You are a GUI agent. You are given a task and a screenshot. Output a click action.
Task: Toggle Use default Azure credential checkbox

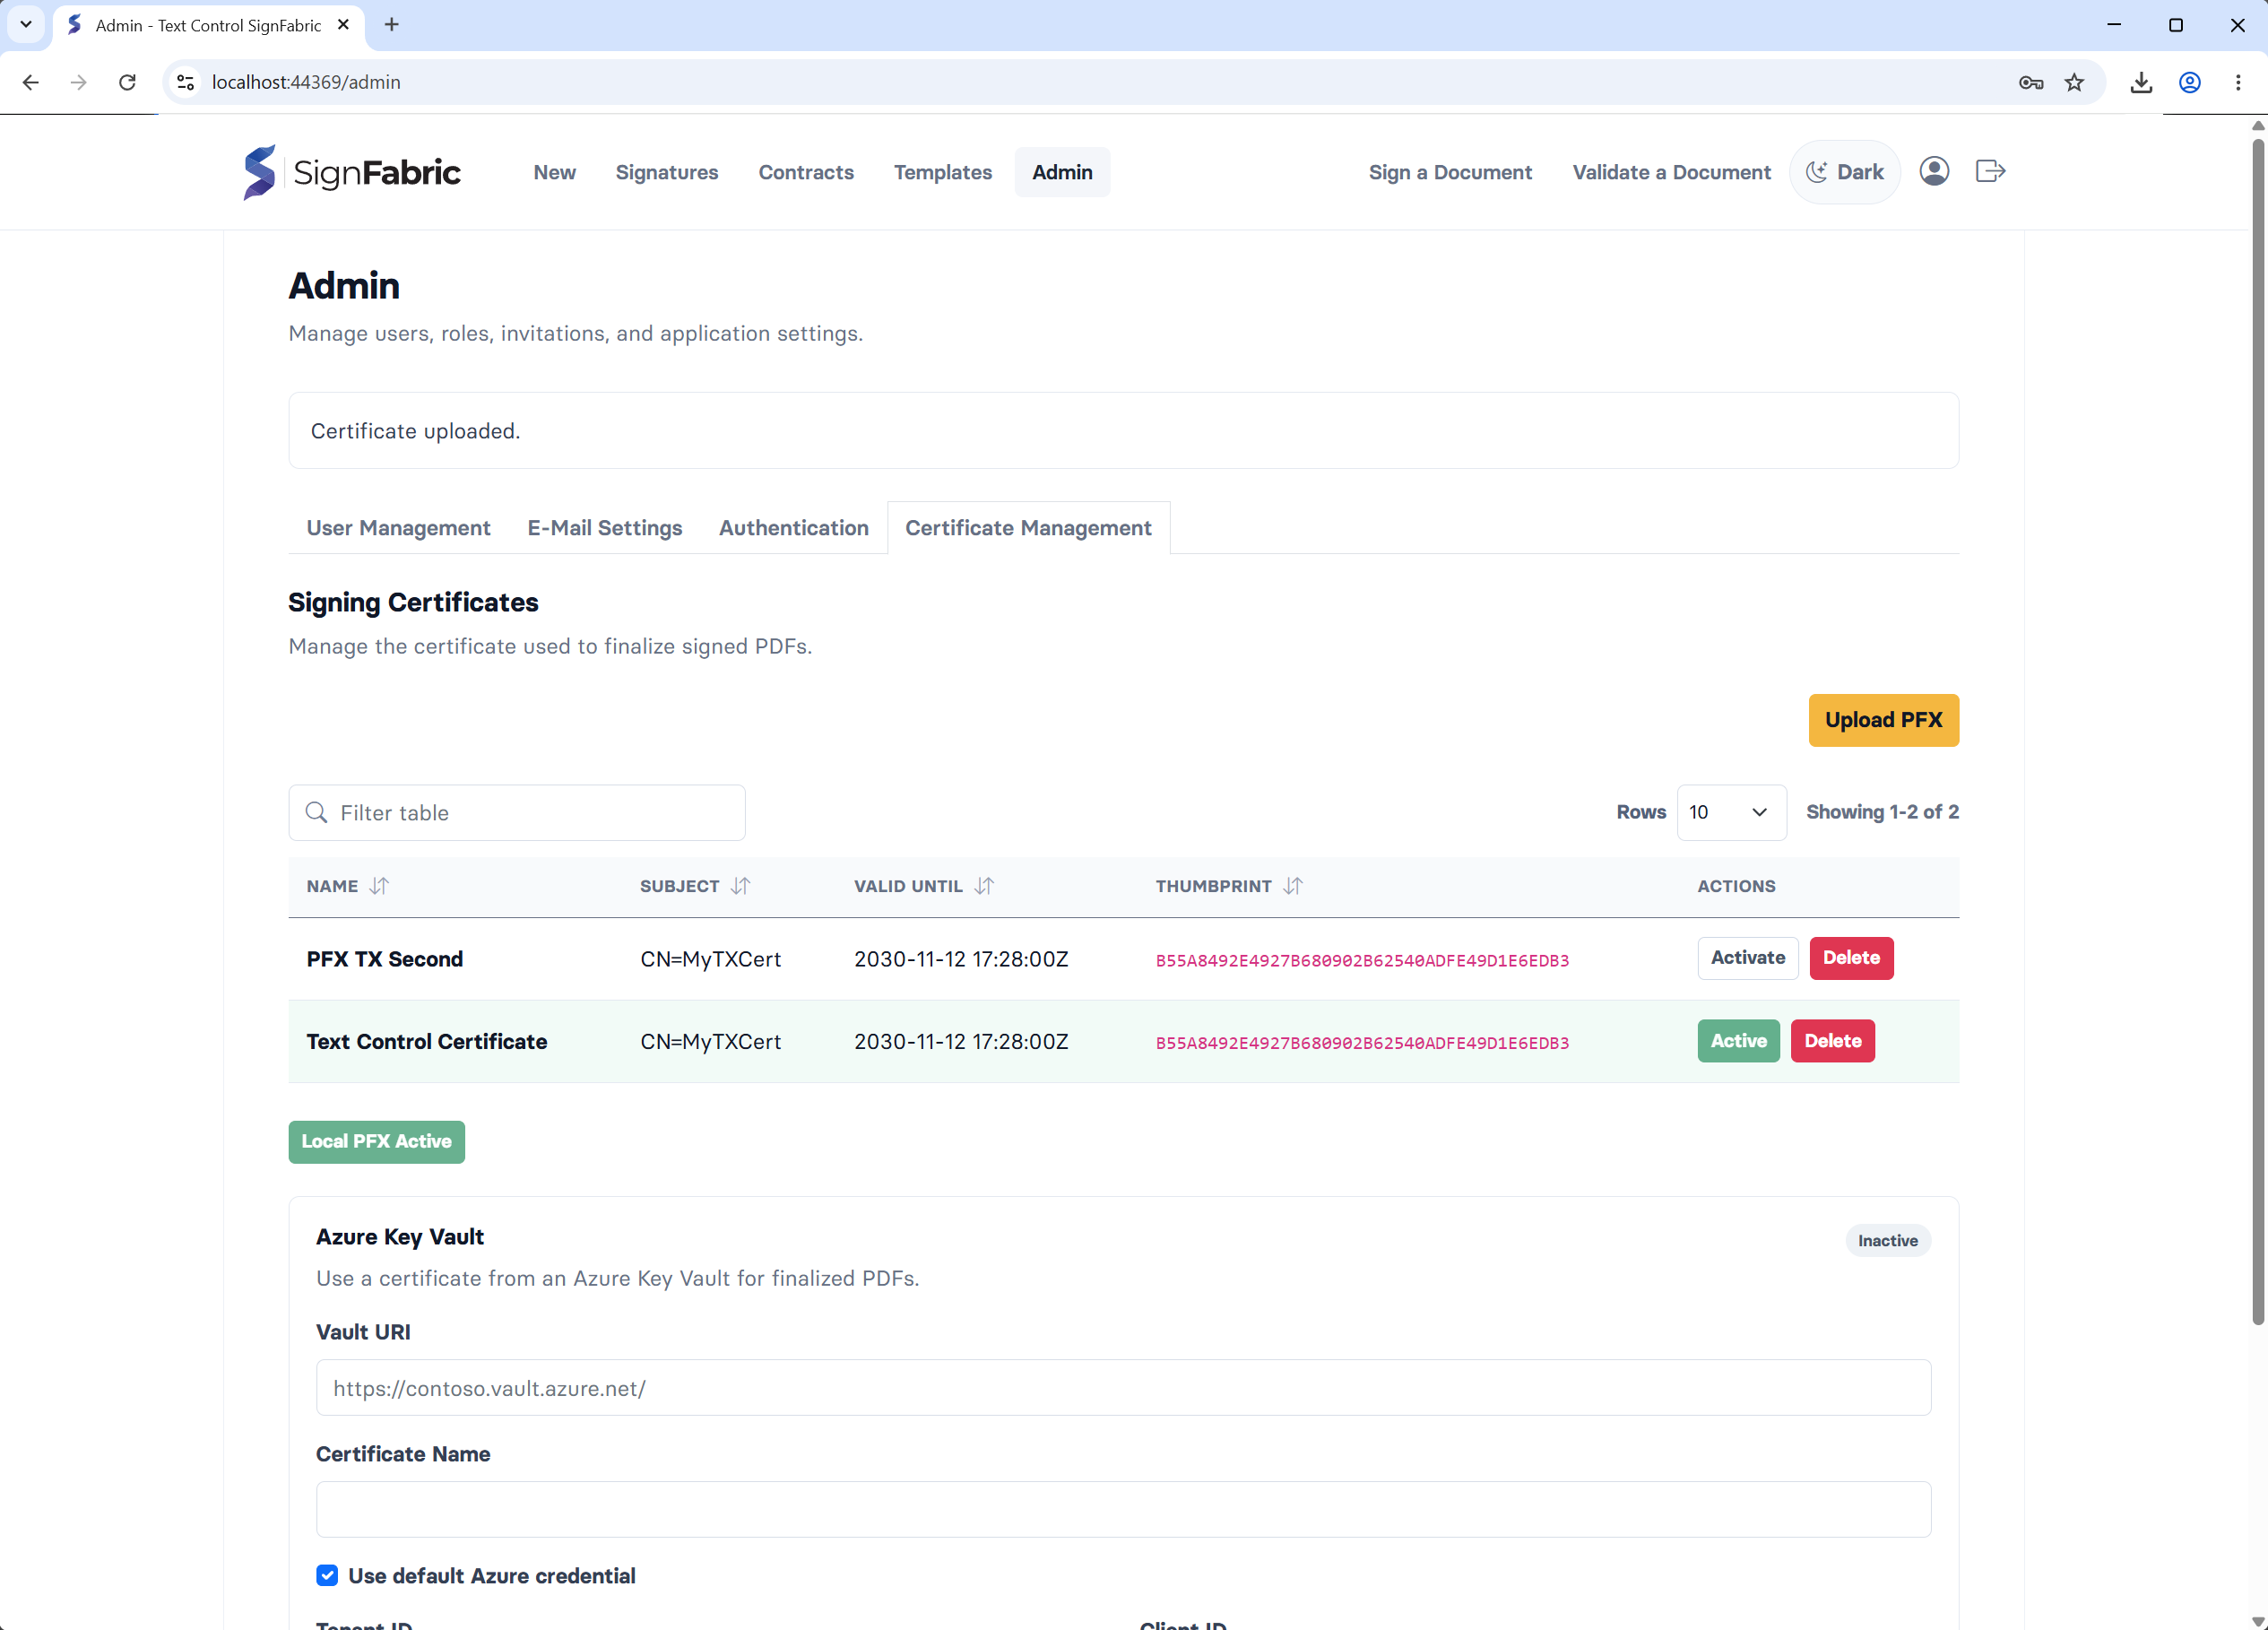click(x=327, y=1575)
